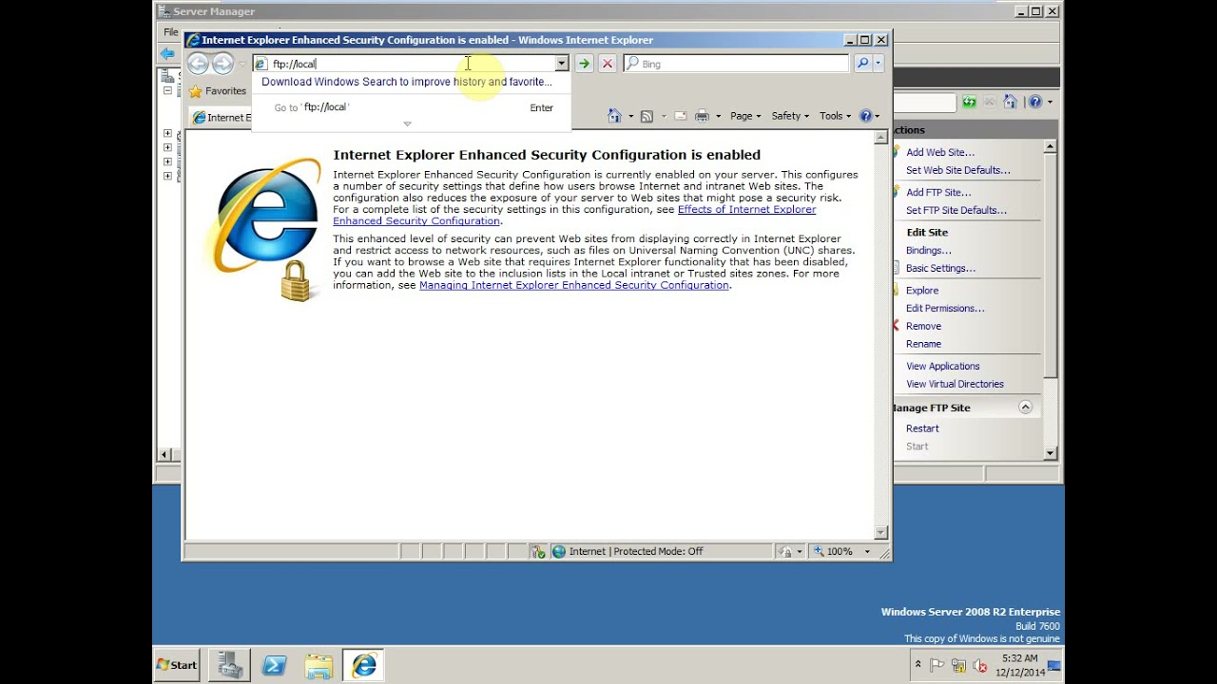Click Add Web Site action
1217x684 pixels.
(939, 152)
